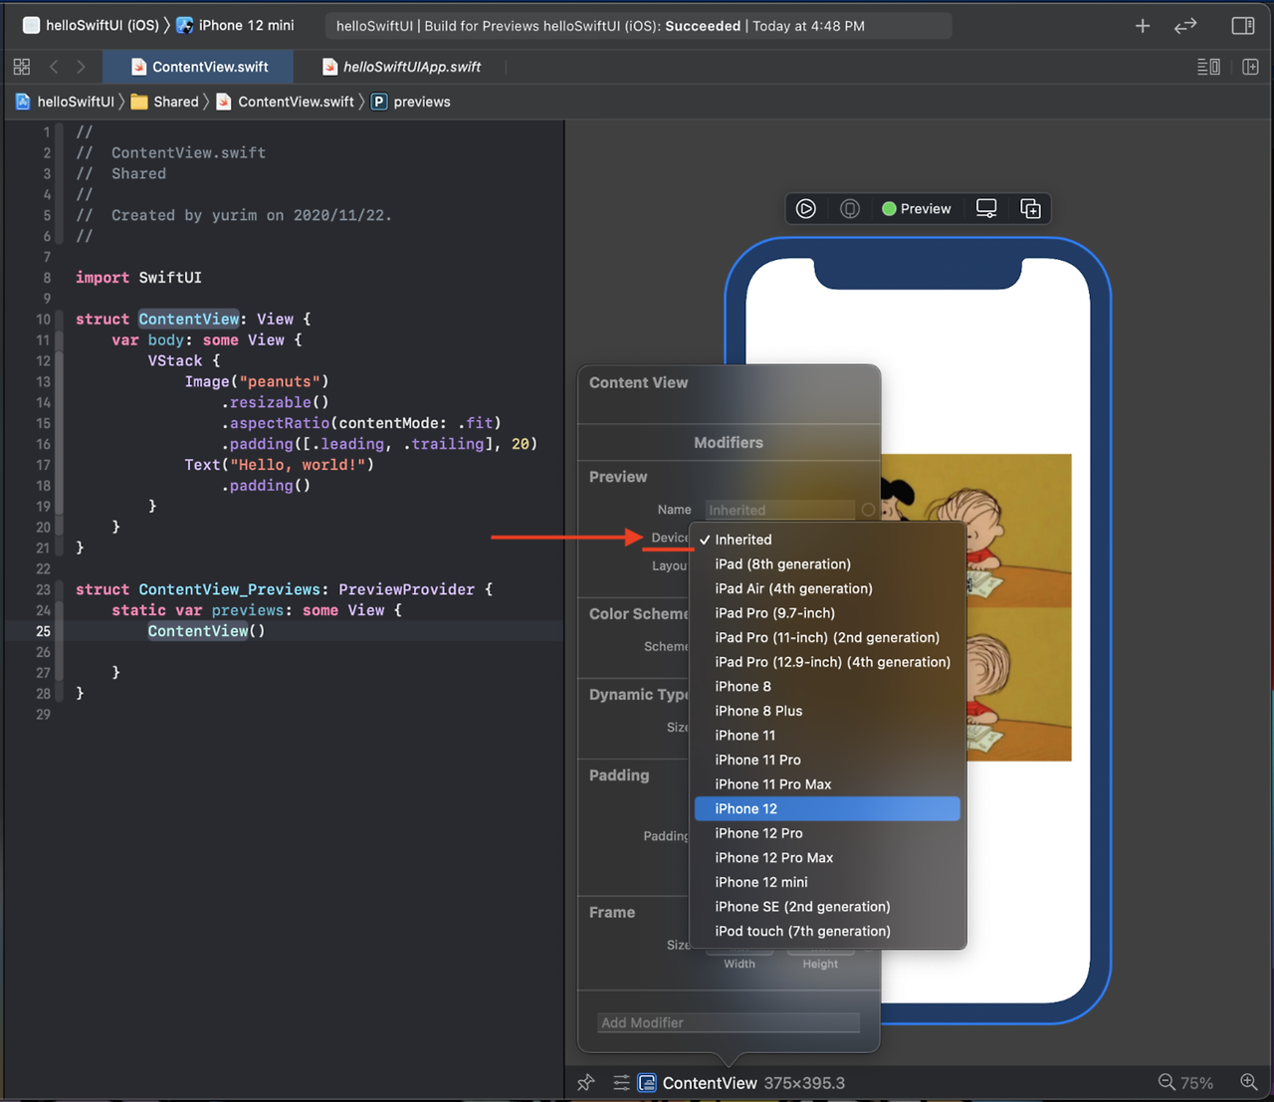Open the editor options lines icon

point(1208,67)
